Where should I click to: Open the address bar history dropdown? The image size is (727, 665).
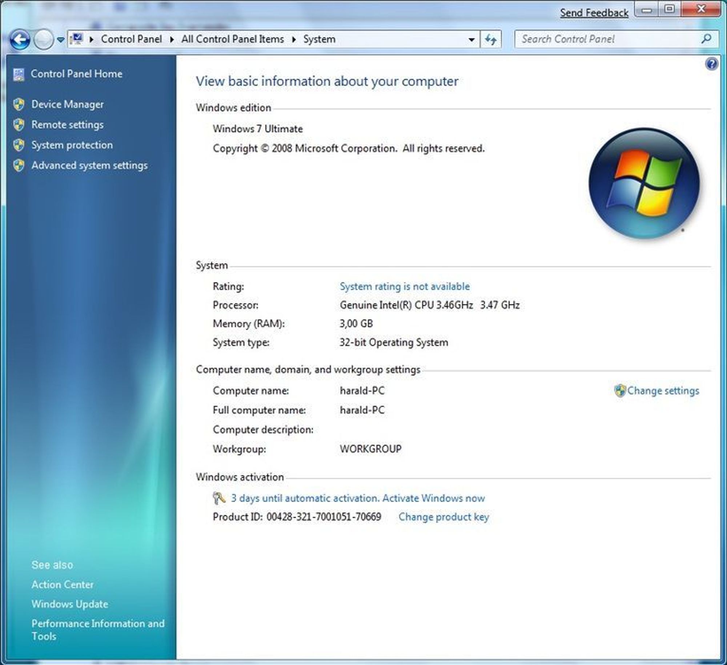[471, 39]
